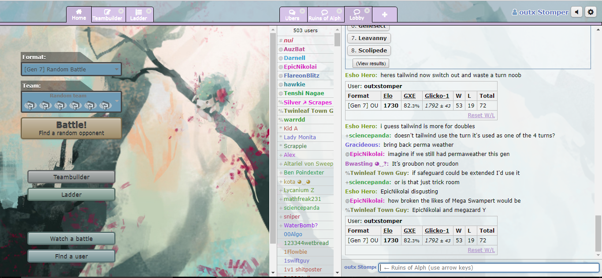Image resolution: width=602 pixels, height=278 pixels.
Task: Click the lower Reset W/L link
Action: pos(481,250)
